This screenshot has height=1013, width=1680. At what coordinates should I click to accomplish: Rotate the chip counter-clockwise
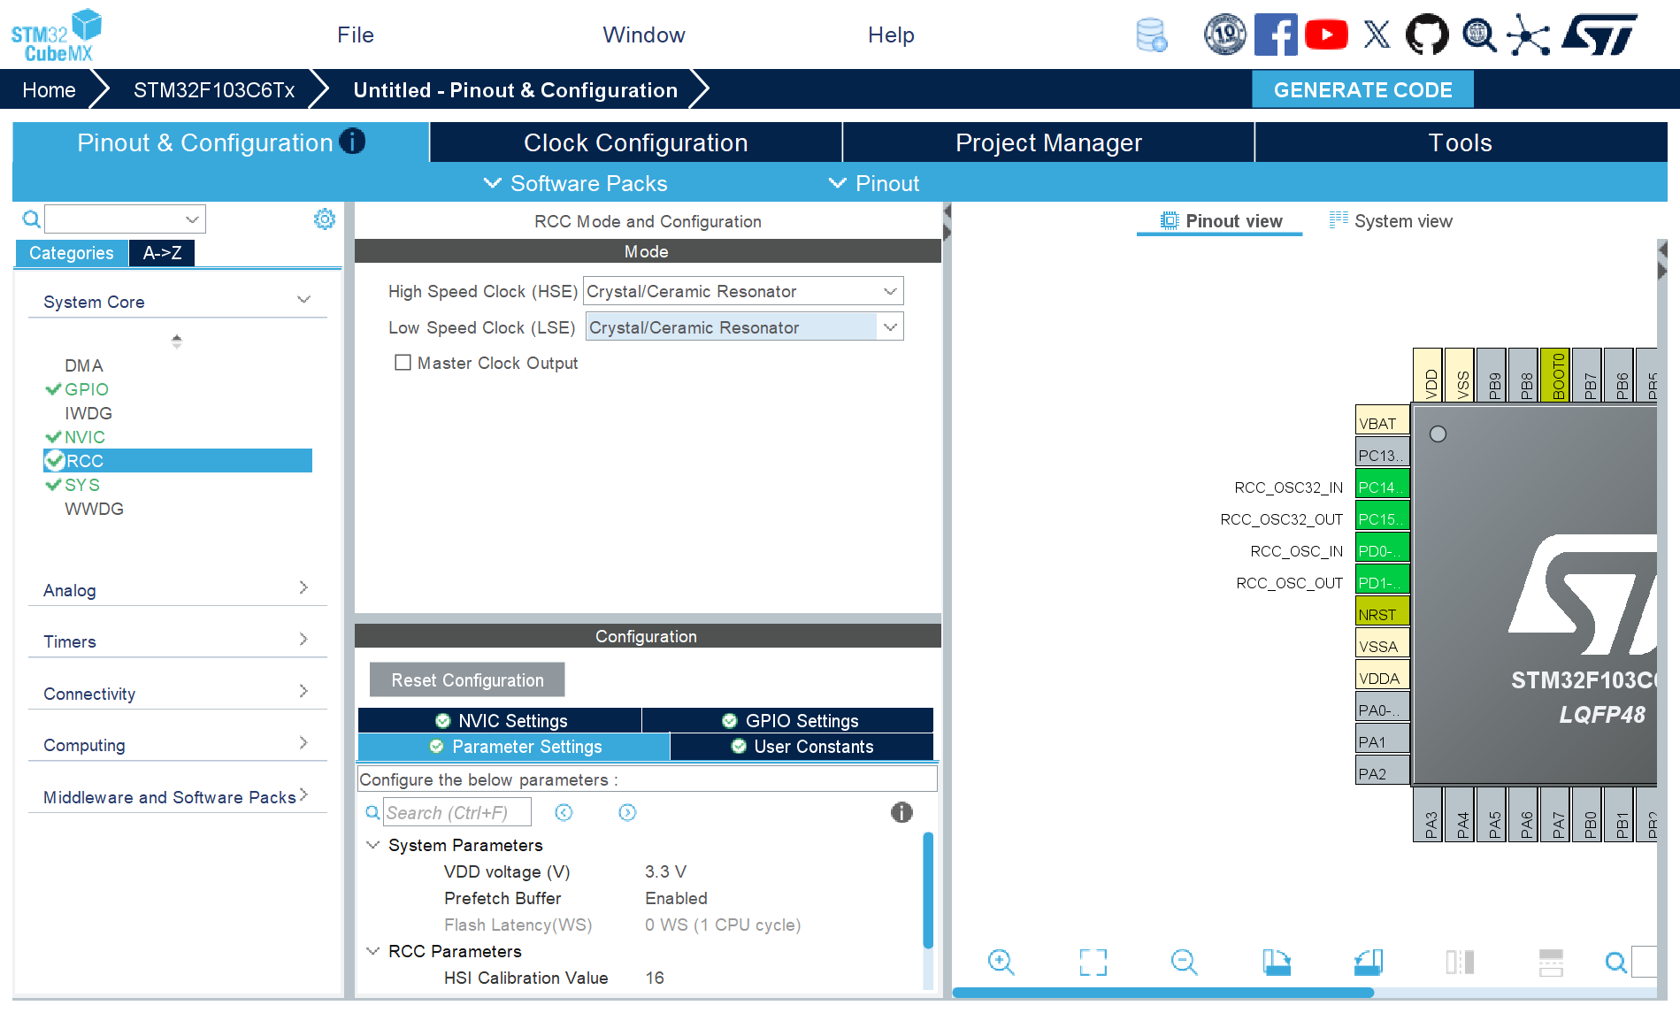1369,962
